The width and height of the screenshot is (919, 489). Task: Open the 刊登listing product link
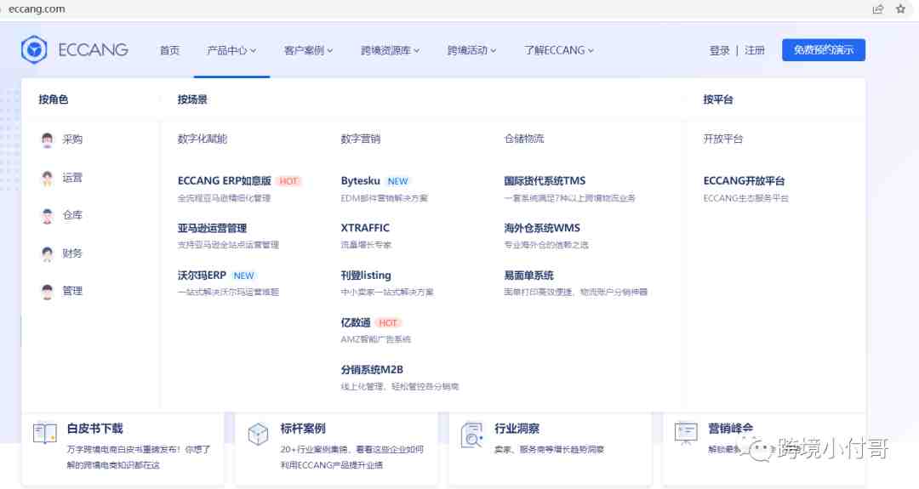coord(366,276)
